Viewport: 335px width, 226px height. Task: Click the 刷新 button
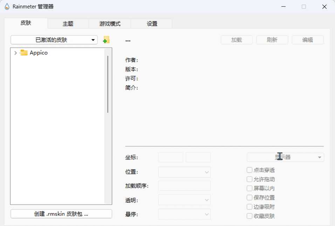click(x=272, y=40)
